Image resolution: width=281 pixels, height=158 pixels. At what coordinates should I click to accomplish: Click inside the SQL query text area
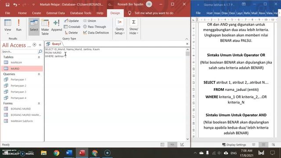pos(115,94)
